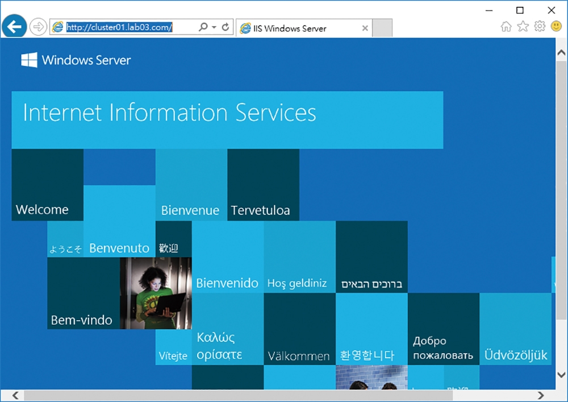
Task: Click the Bienvenue tile
Action: pyautogui.click(x=191, y=185)
